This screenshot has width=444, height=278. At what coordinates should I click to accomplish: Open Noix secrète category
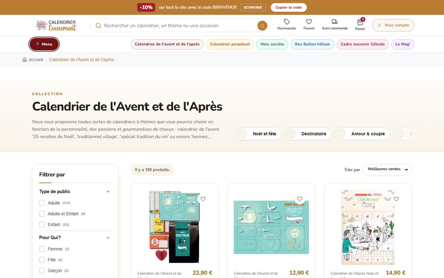(272, 44)
